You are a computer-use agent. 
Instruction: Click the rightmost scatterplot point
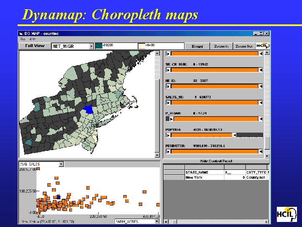[x=158, y=205]
